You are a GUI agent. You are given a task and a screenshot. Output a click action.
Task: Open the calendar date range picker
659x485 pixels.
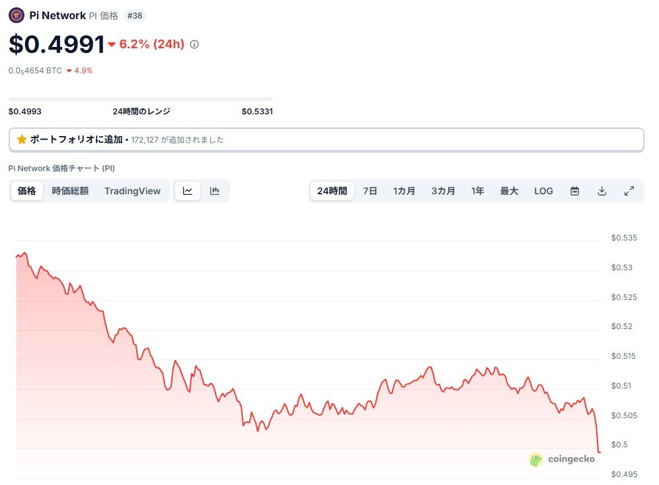pyautogui.click(x=574, y=191)
